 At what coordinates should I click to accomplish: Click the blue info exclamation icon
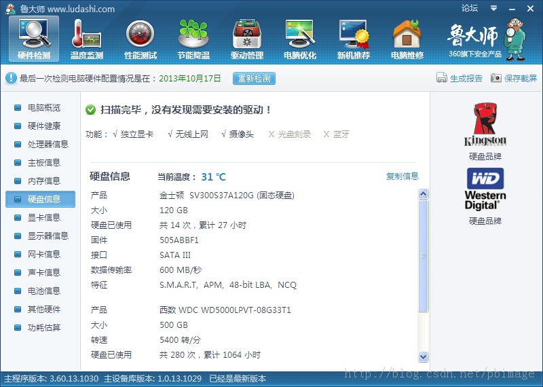click(11, 78)
